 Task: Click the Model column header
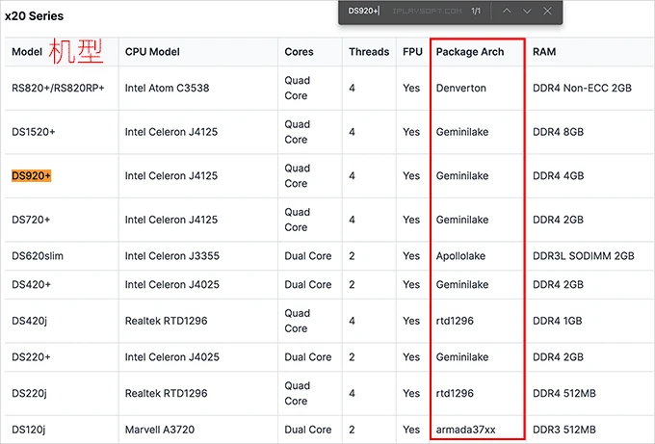[27, 52]
